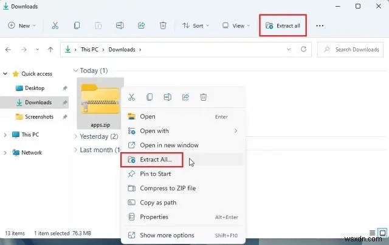Click the Up one level arrow
Viewport: 389px width, 245px height.
50,50
